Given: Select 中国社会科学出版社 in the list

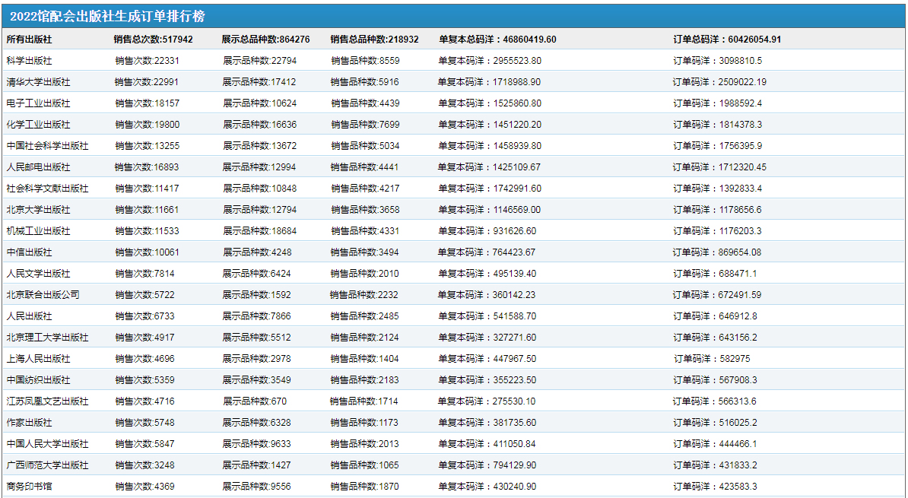Looking at the screenshot, I should (47, 146).
